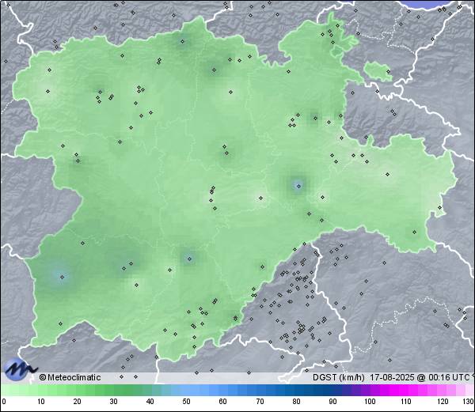Click the scale label 0
This screenshot has width=475, height=412.
point(4,402)
